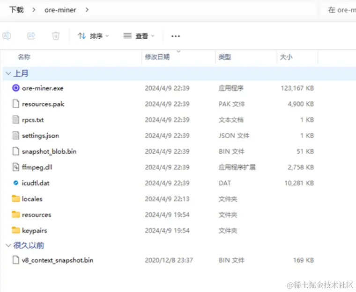Click the 169 KB size value

coord(304,260)
